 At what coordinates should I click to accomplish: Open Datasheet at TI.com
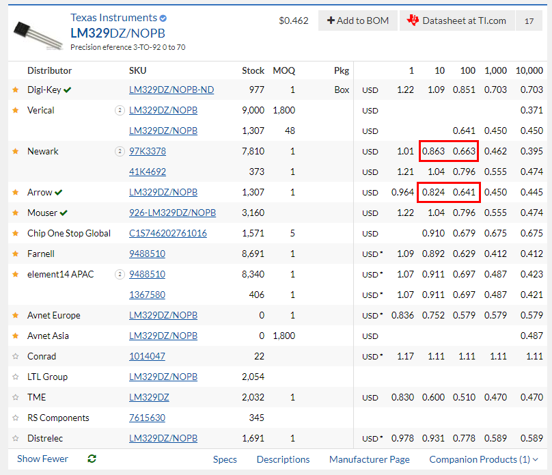(457, 21)
